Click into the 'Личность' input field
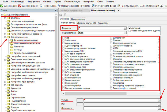The width and height of the screenshot is (167, 112). coord(101,28)
